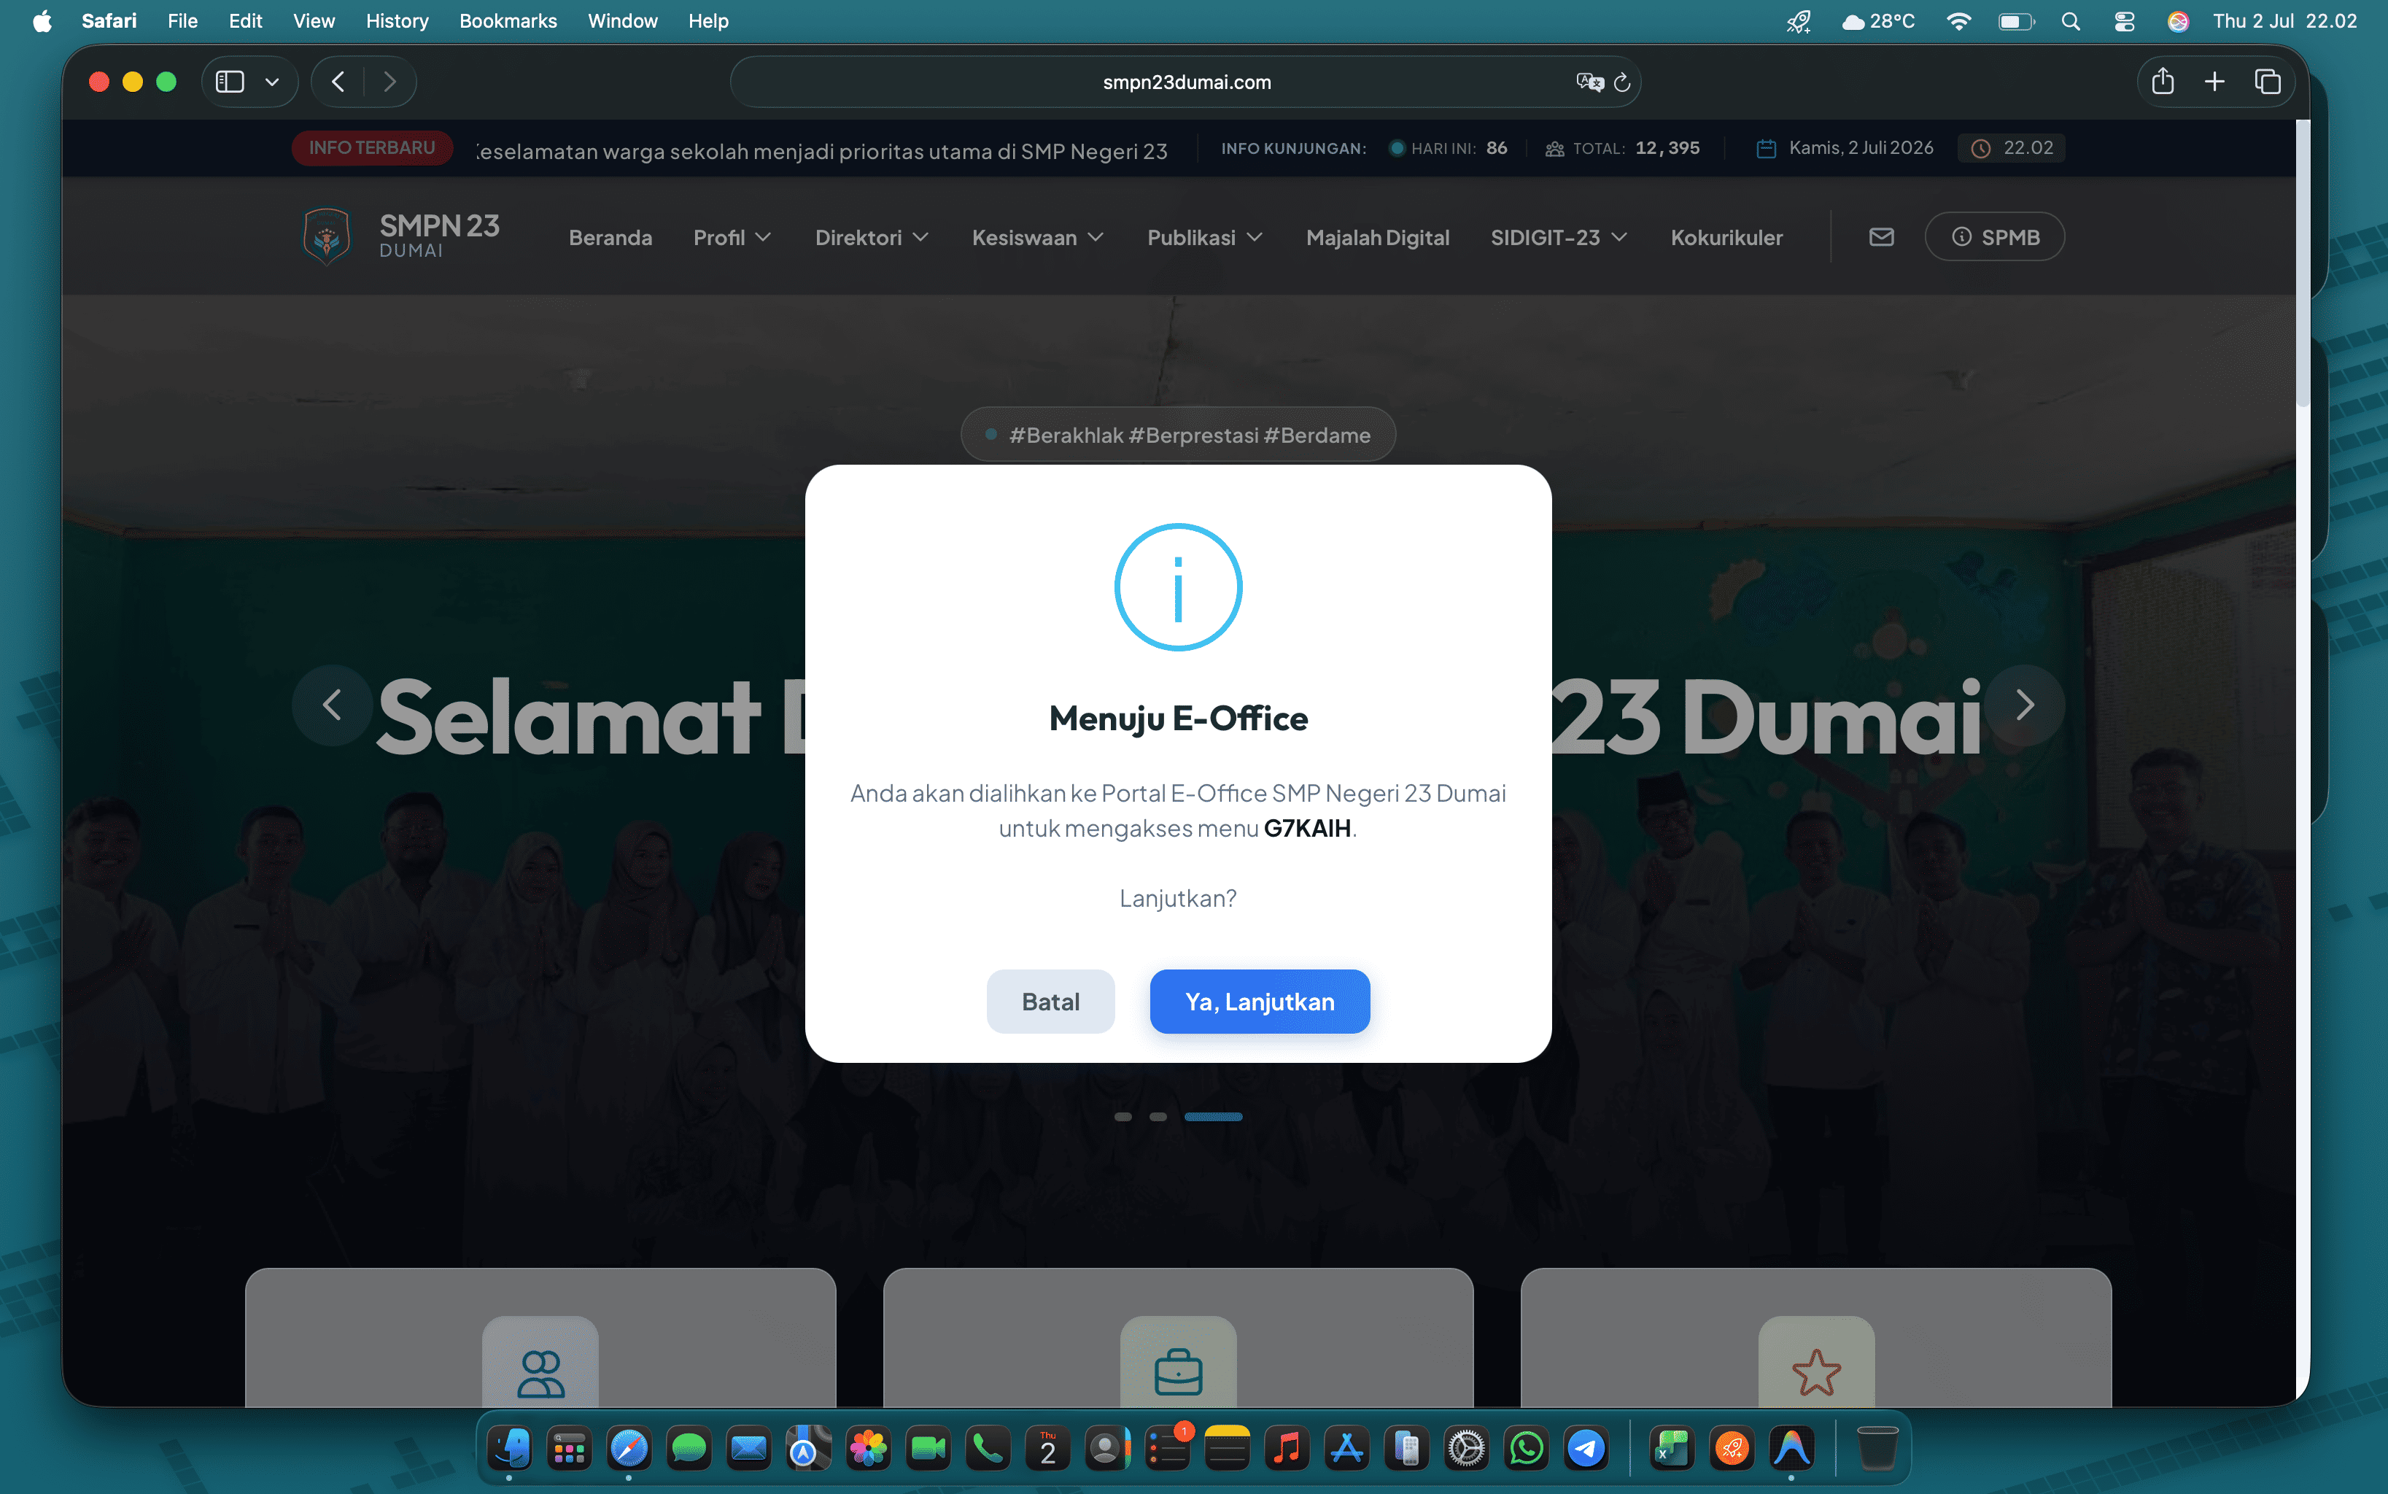The width and height of the screenshot is (2388, 1494).
Task: Cancel the dialog with Batal
Action: (x=1050, y=1001)
